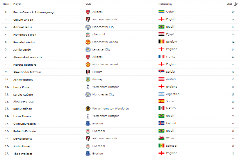Viewport: 239px width, 158px height.
Task: Click the Nationality column header
Action: point(165,4)
